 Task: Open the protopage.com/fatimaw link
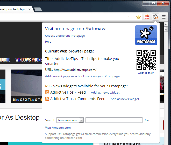[80, 29]
